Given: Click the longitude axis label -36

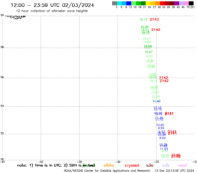Looking at the screenshot, I should pos(118,162).
